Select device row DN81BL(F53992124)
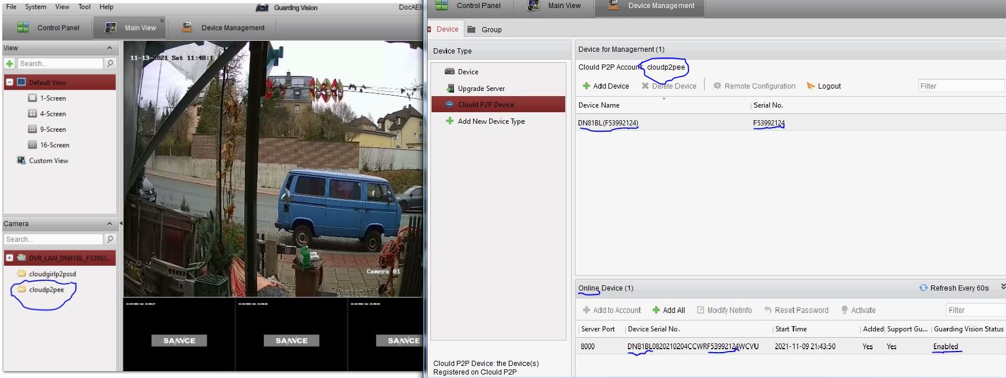Image resolution: width=1006 pixels, height=378 pixels. [x=791, y=123]
